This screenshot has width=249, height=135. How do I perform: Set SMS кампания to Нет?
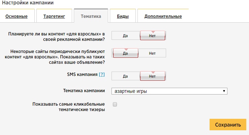(x=153, y=76)
